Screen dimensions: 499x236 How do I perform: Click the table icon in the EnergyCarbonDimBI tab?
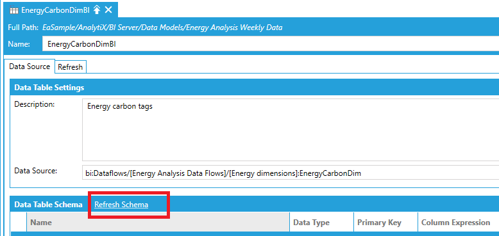click(x=13, y=10)
